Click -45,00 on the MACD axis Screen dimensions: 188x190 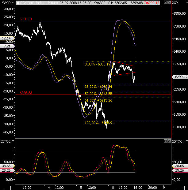click(x=8, y=132)
